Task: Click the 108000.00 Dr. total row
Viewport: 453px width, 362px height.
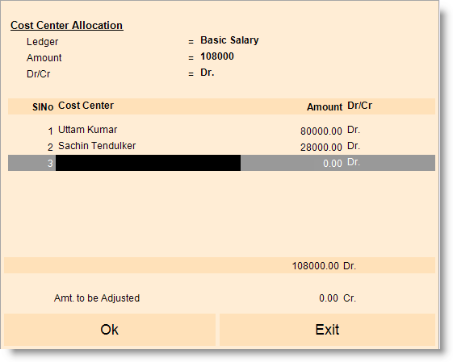Action: pos(220,265)
